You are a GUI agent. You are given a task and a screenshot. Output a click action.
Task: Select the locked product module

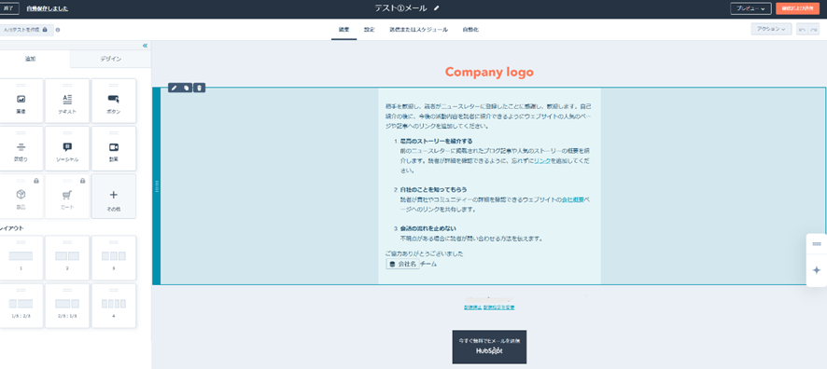[x=21, y=197]
